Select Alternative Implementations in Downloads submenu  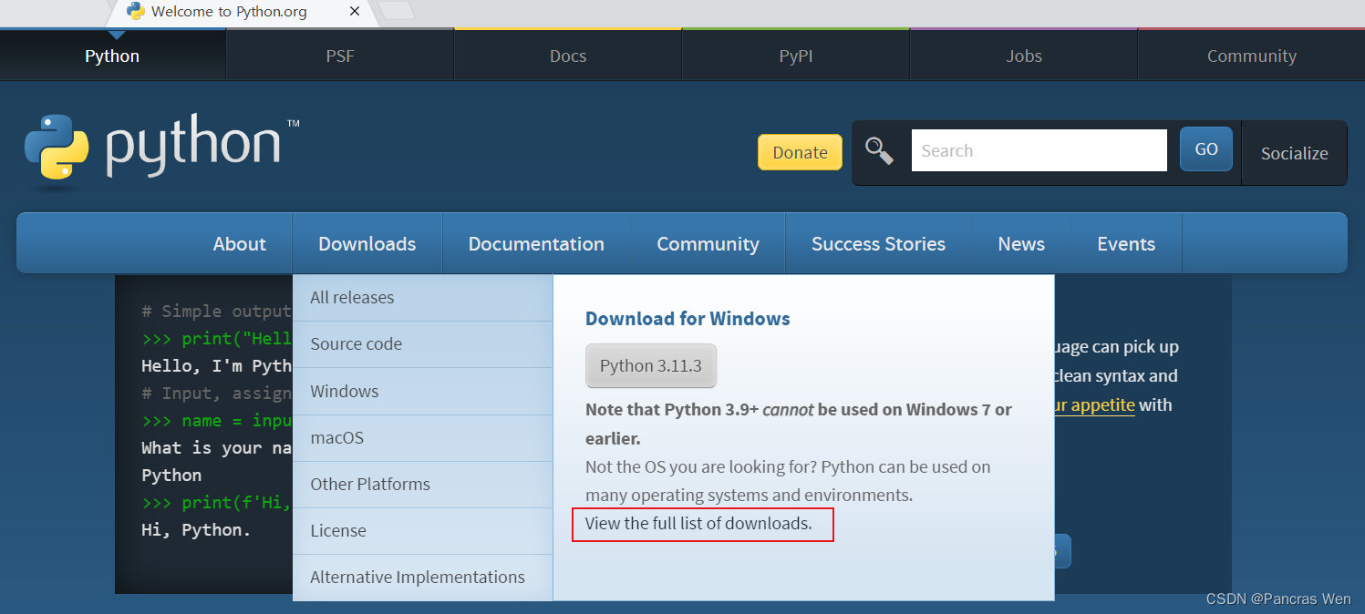pos(423,578)
